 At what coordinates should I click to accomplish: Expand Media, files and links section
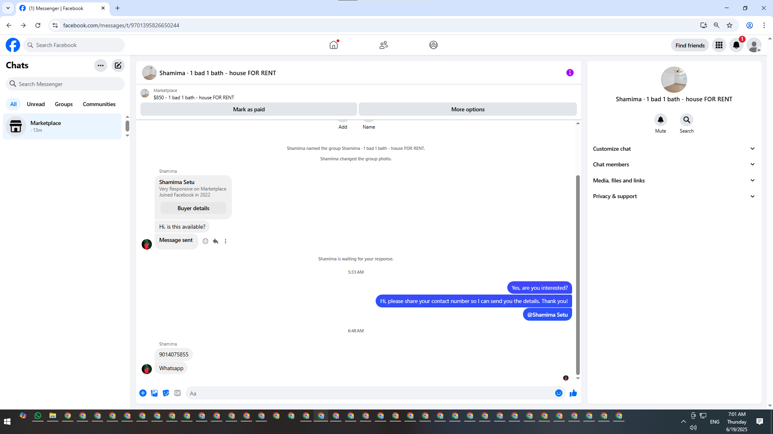tap(674, 180)
